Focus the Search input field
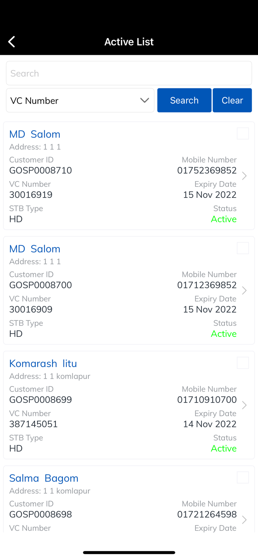Viewport: 258px width, 559px height. 129,73
